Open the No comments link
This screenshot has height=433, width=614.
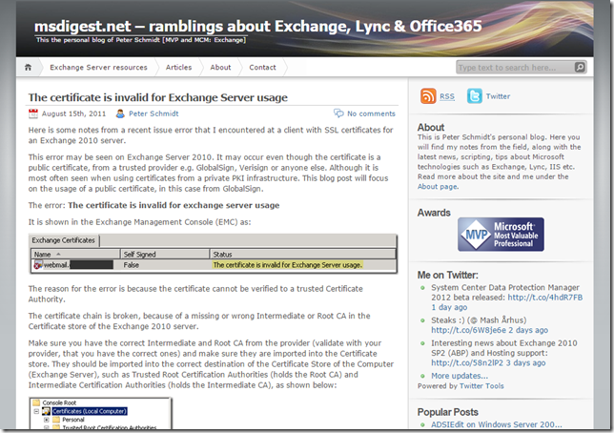tap(371, 113)
